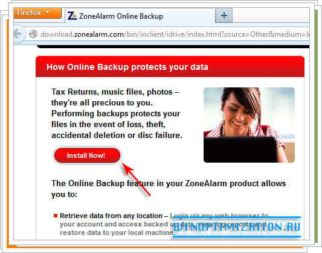The width and height of the screenshot is (322, 253).
Task: Click the ZoneAlarm Z favicon in tab
Action: [72, 16]
